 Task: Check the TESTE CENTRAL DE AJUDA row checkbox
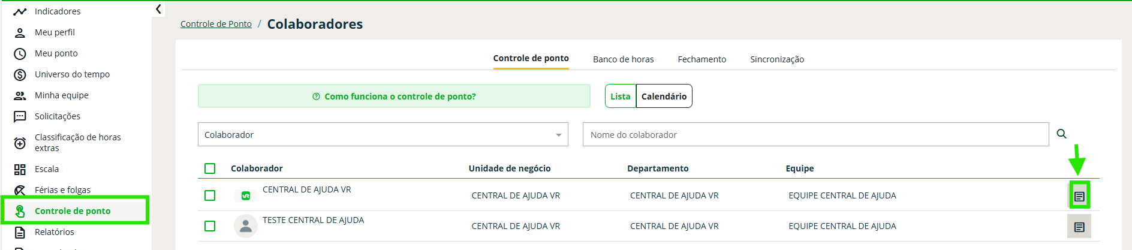click(x=210, y=226)
